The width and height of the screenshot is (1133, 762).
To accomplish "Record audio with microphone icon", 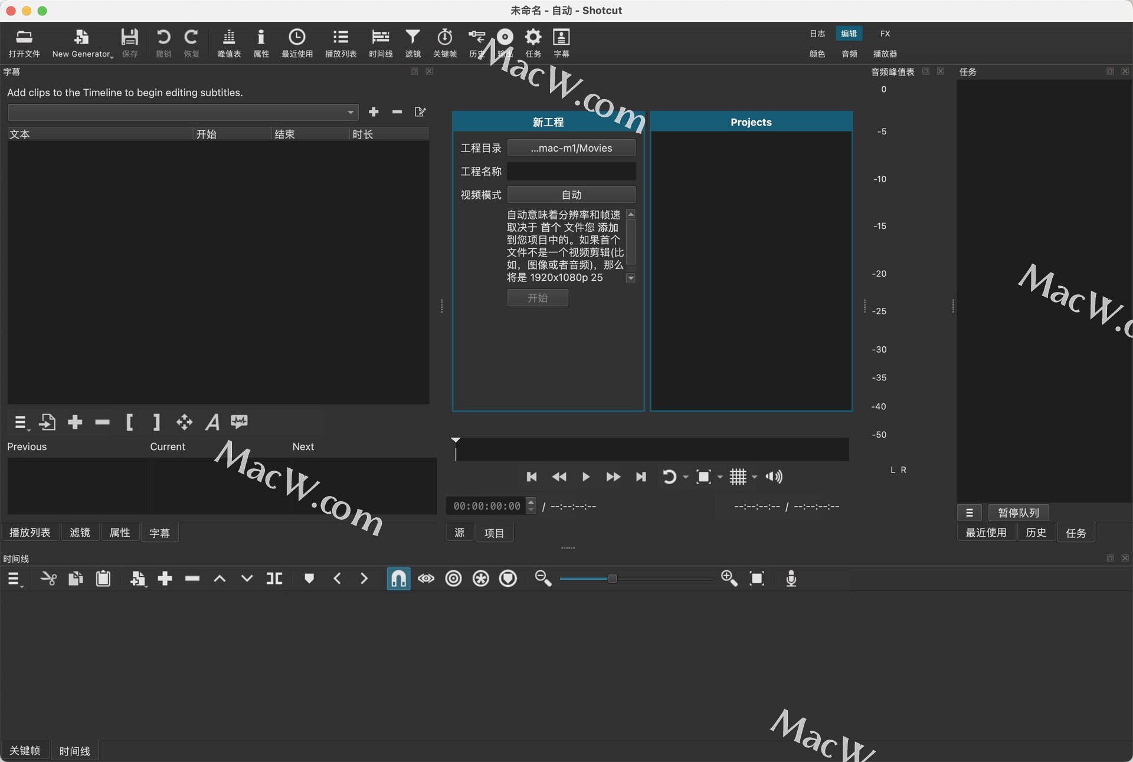I will click(791, 579).
